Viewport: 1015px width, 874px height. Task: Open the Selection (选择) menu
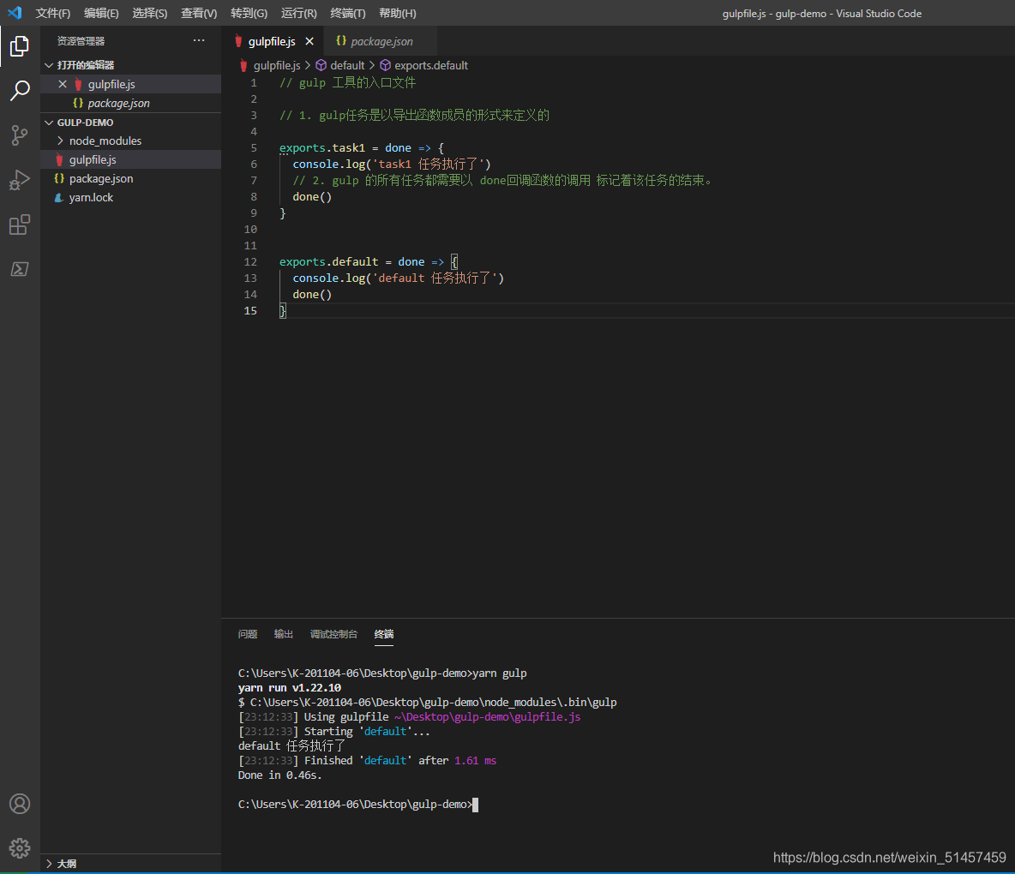click(149, 13)
